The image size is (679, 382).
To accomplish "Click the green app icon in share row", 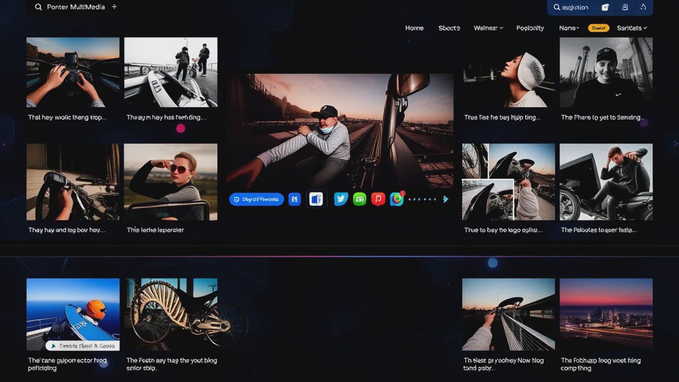I will point(360,199).
